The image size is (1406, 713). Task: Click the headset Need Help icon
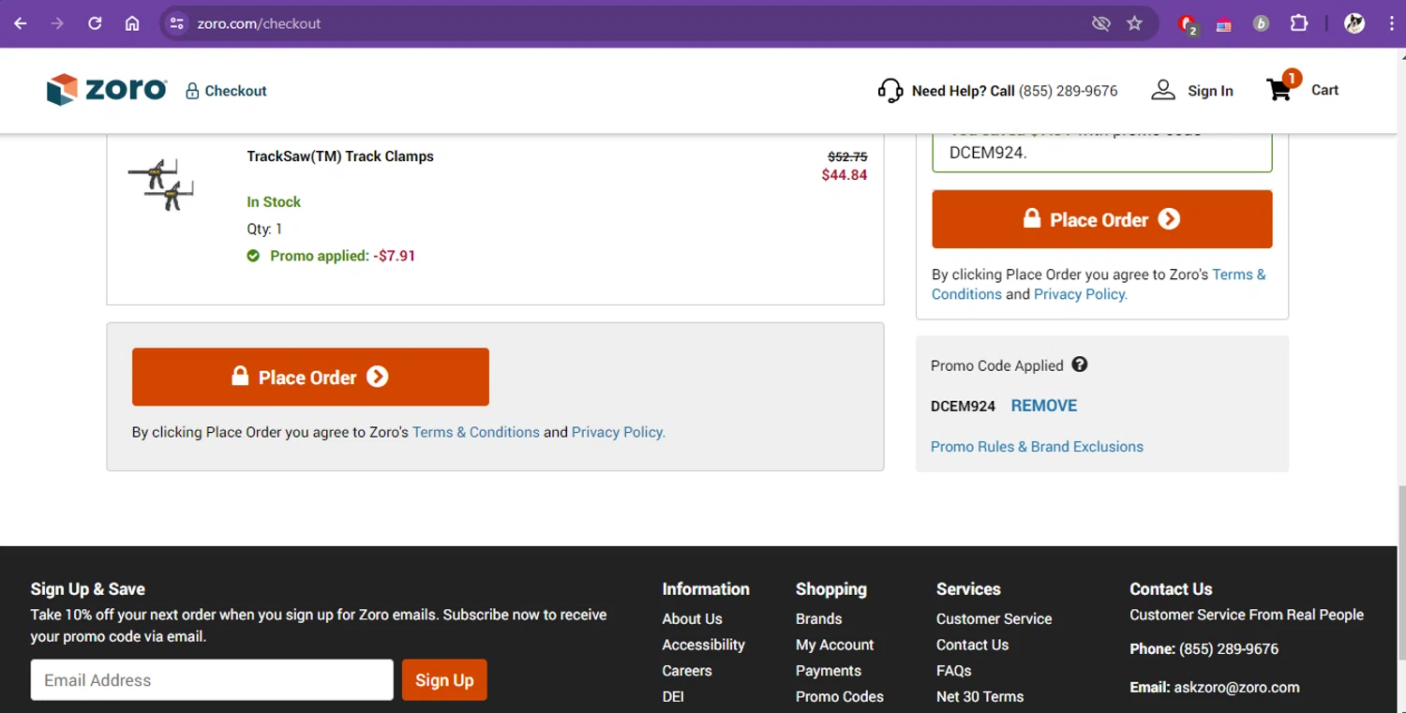coord(890,90)
